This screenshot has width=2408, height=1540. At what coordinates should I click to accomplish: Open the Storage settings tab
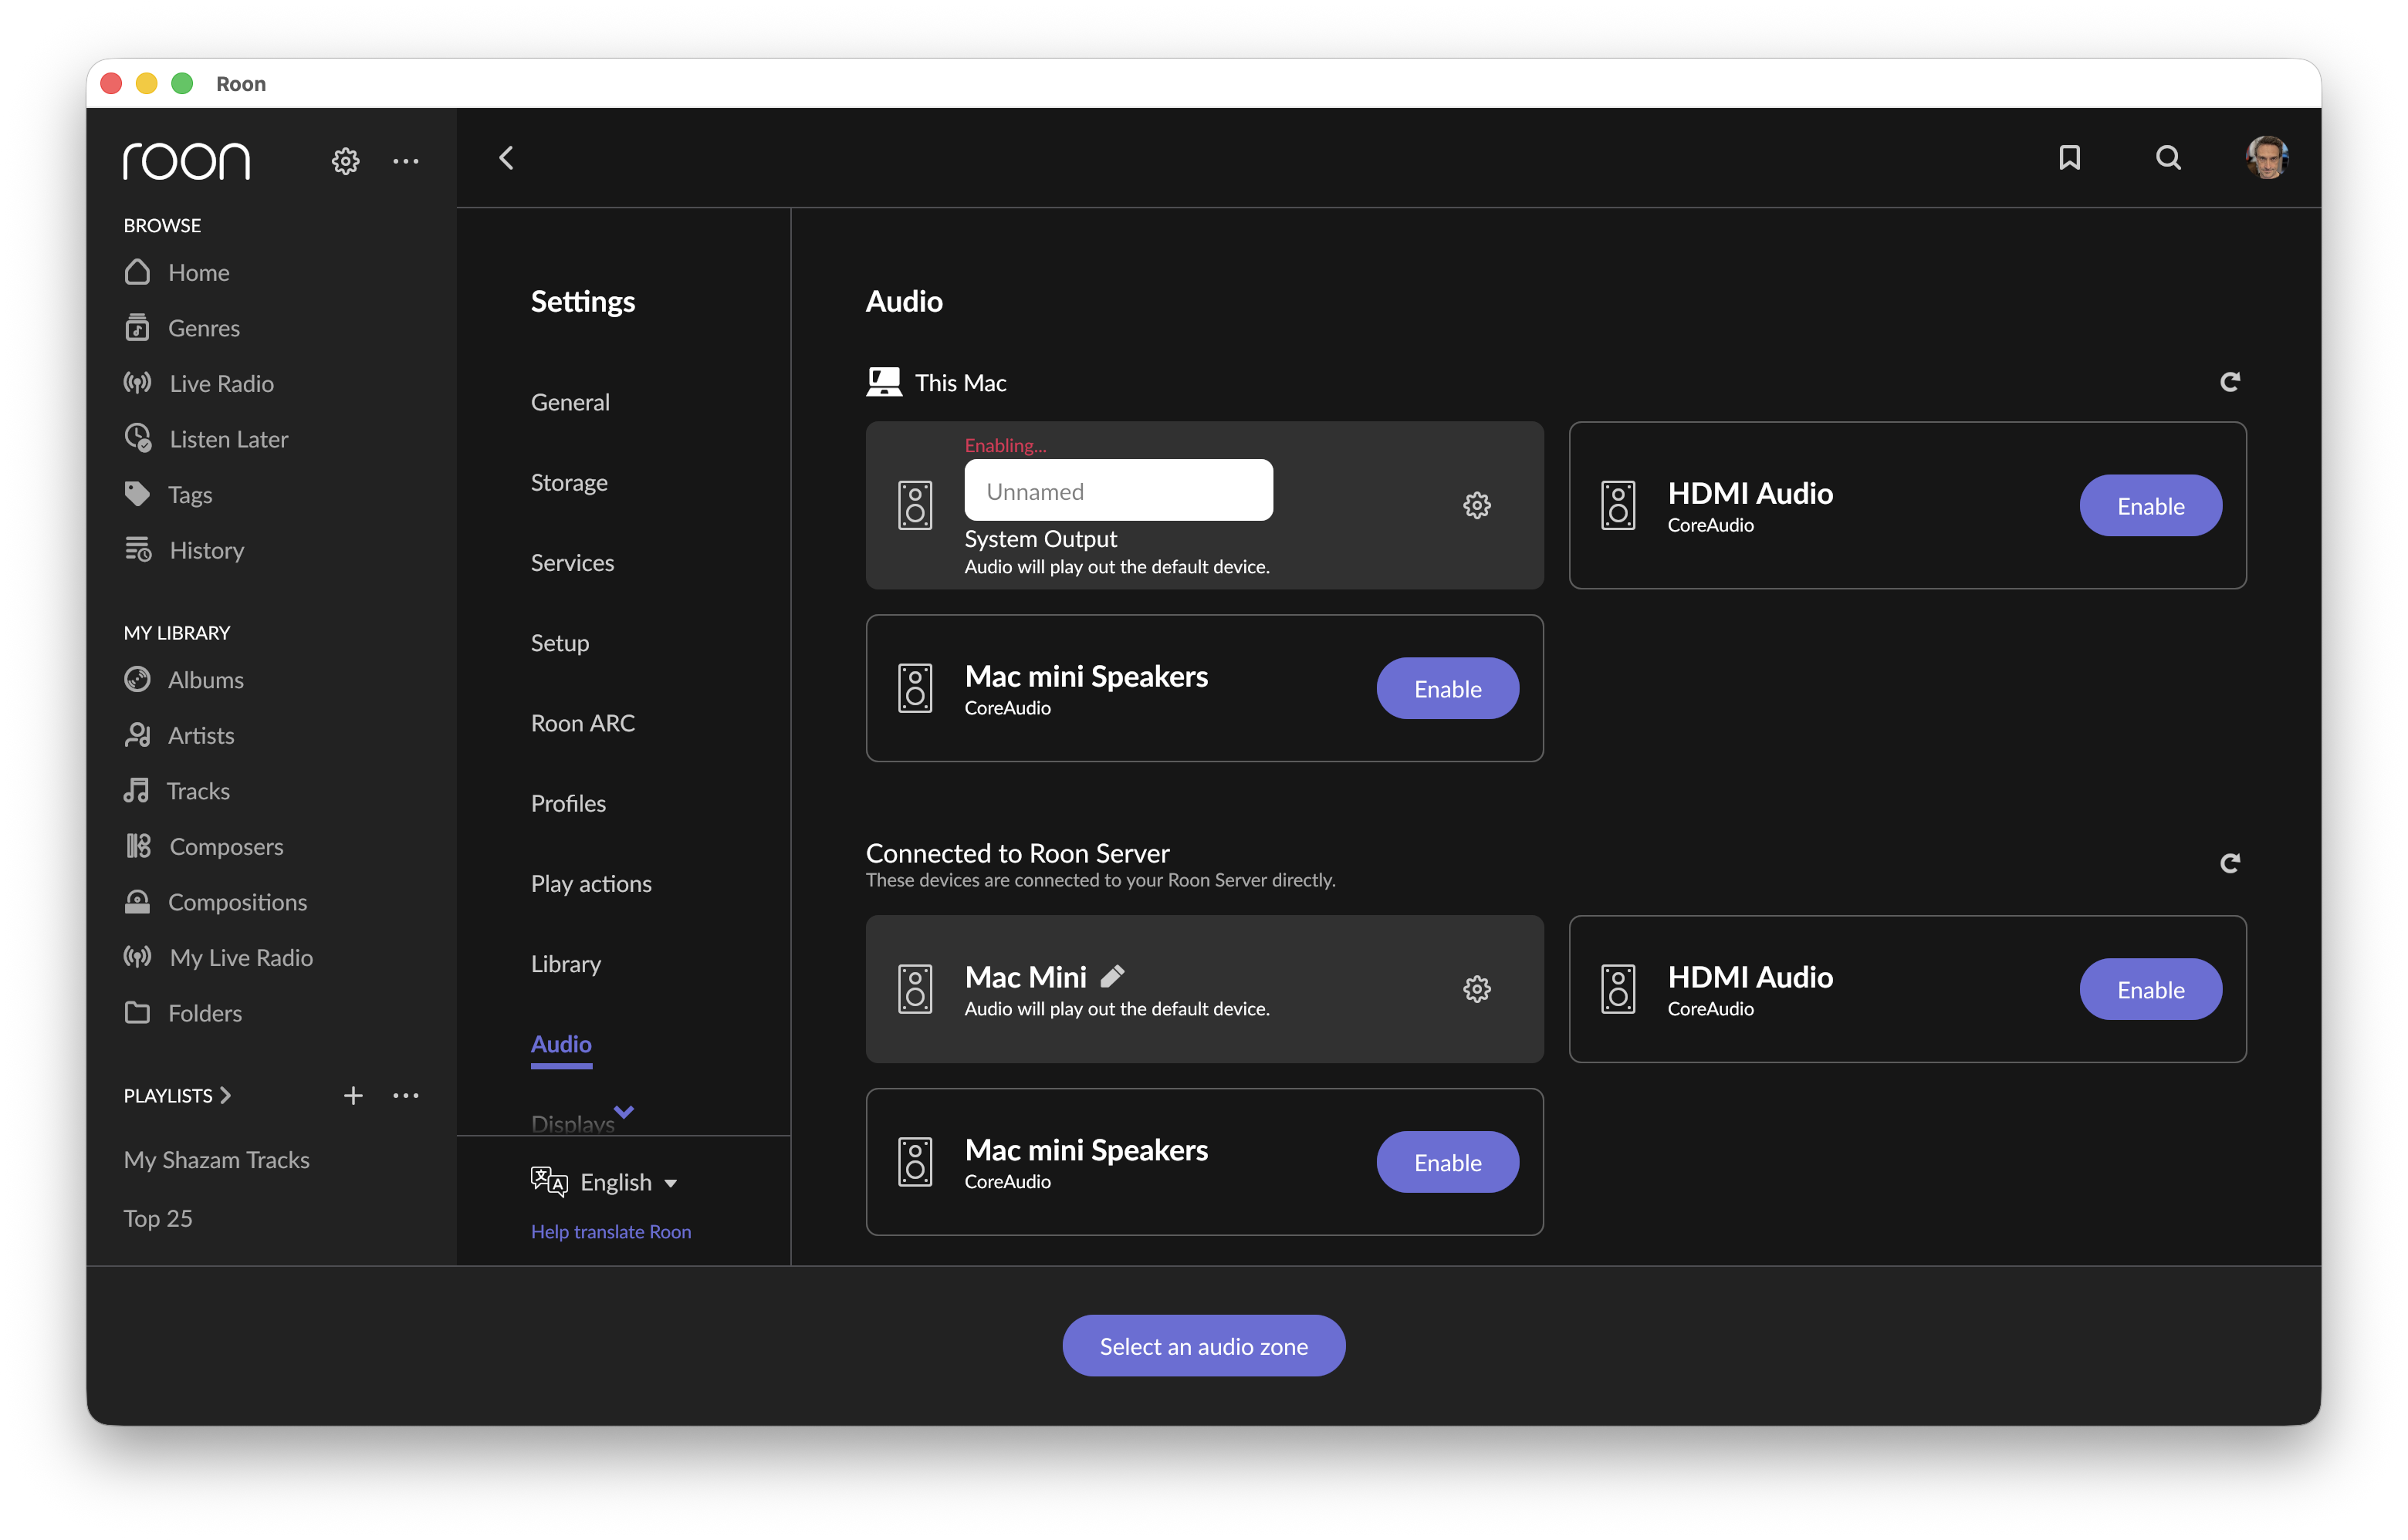pos(568,482)
